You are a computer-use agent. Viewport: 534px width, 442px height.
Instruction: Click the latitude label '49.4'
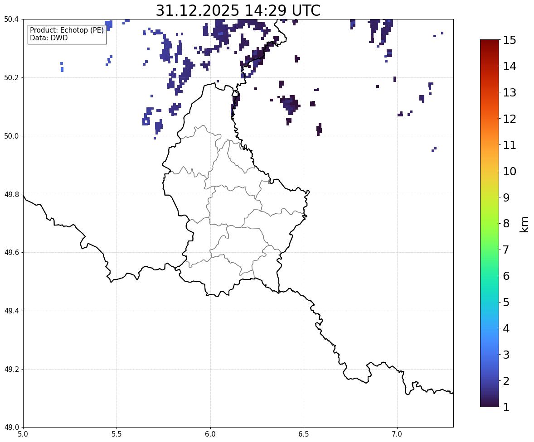coord(11,311)
